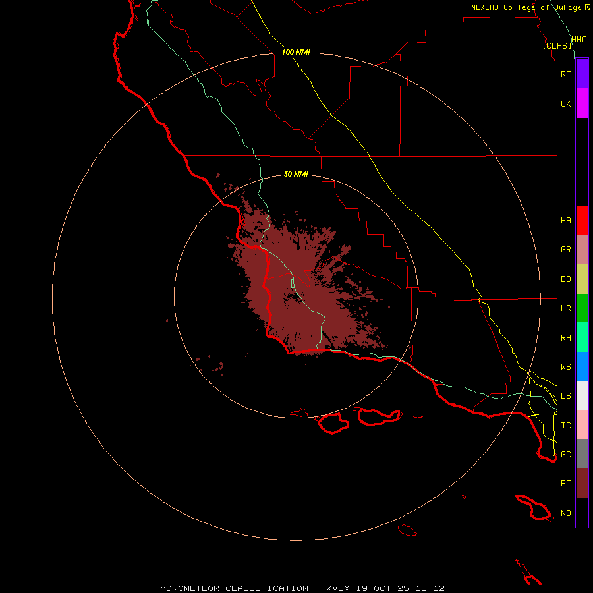Click the GR legend color swatch
Viewport: 593px width, 593px height.
pos(582,250)
